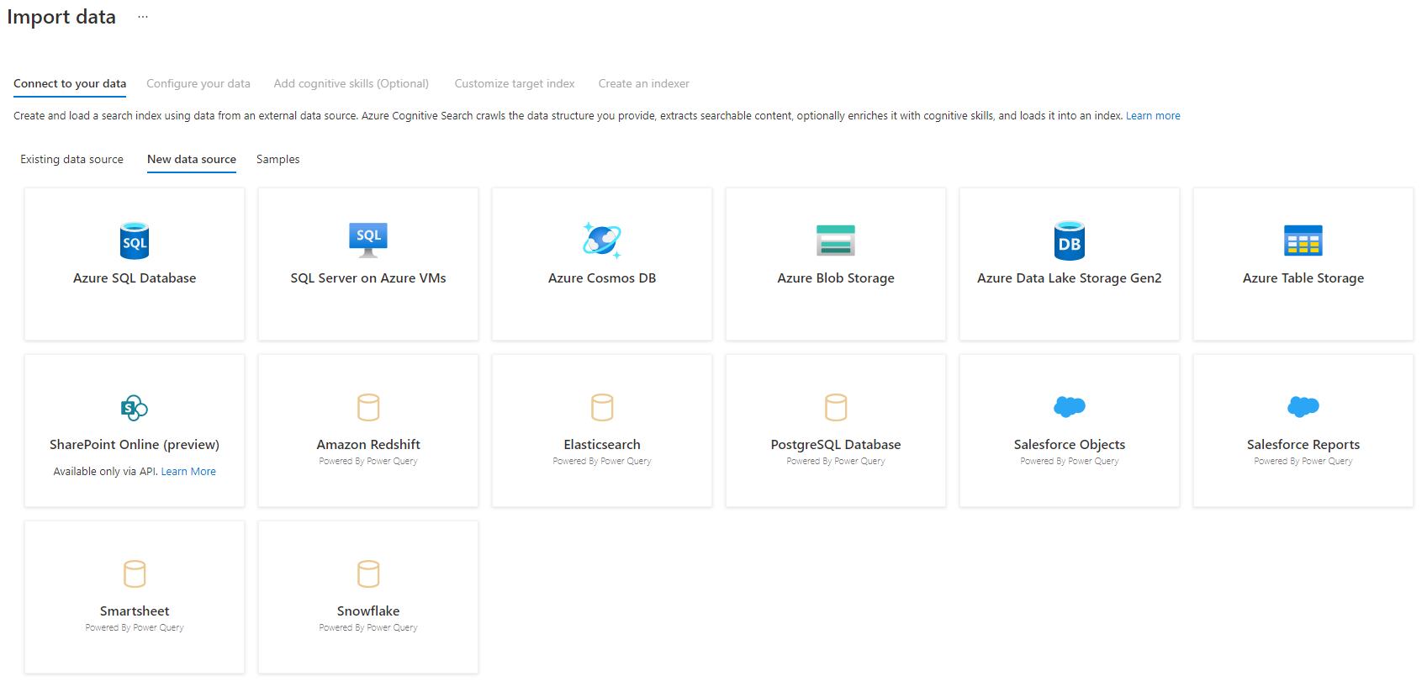Follow the SharePoint Learn More link
The image size is (1427, 682).
[x=188, y=472]
